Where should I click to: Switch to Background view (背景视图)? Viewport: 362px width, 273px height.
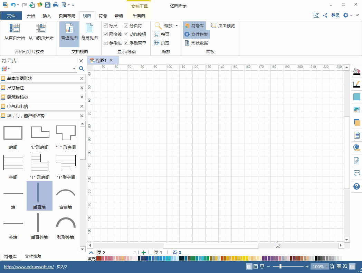tap(89, 32)
